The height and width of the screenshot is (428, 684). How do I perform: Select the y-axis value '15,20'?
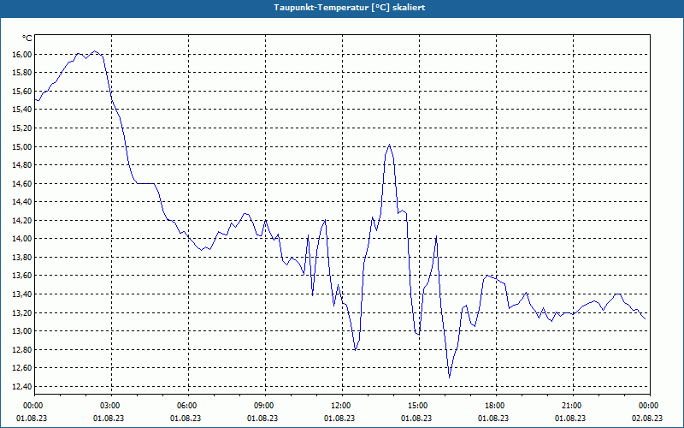[24, 128]
